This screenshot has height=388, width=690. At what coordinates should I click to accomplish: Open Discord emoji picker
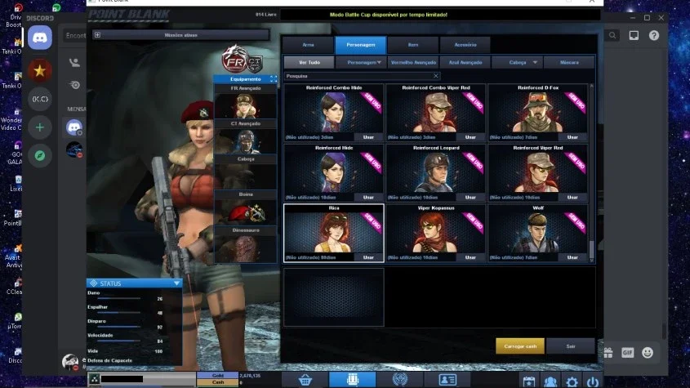tap(648, 353)
